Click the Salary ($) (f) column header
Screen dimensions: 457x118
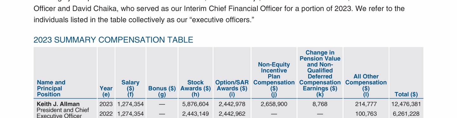click(x=130, y=88)
